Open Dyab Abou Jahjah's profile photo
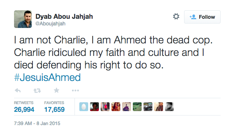 [23, 19]
